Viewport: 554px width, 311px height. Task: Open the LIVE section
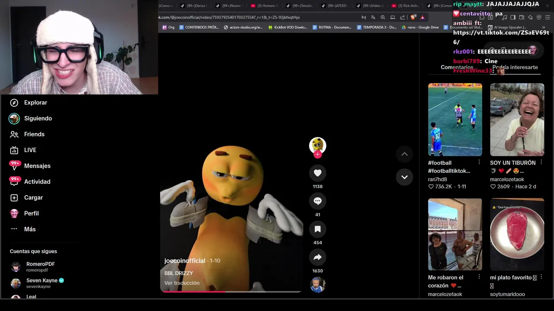[x=23, y=150]
